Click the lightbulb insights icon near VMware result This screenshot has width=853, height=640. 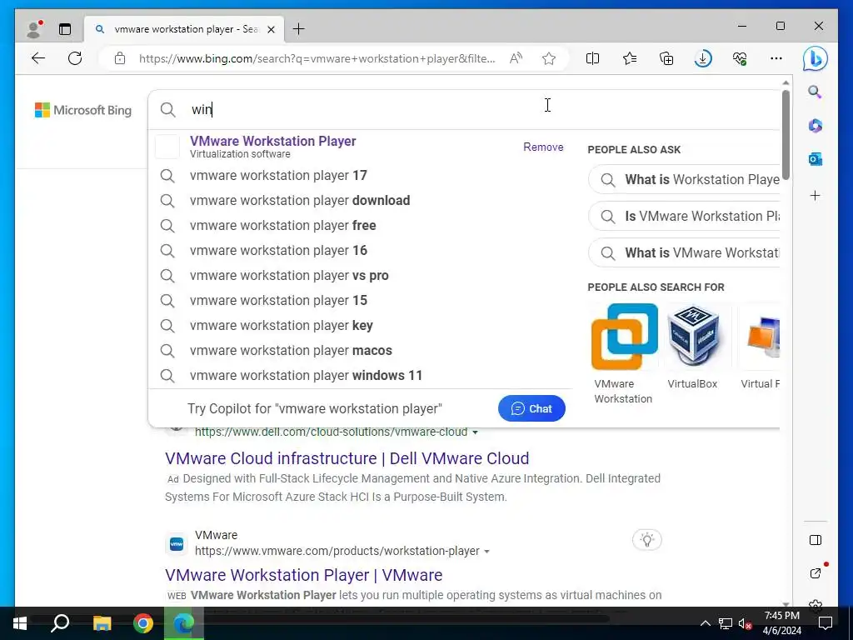[646, 540]
